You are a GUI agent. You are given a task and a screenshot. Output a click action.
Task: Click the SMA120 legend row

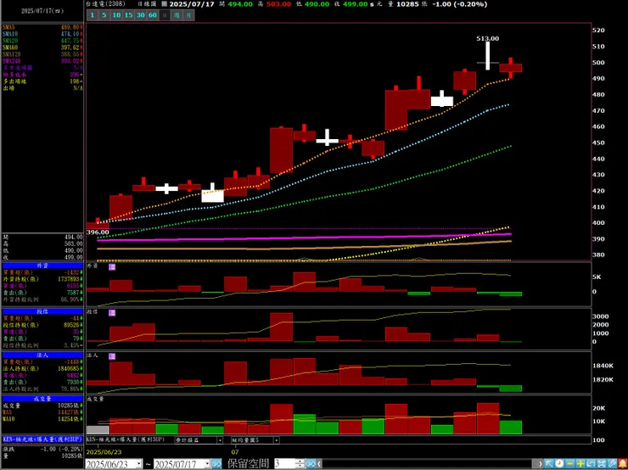tap(42, 54)
